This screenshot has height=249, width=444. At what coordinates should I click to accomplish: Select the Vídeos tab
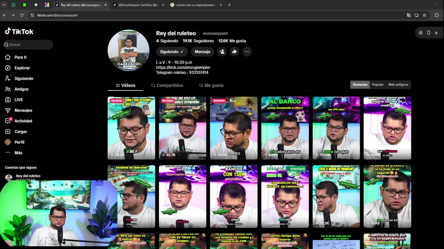click(x=126, y=85)
